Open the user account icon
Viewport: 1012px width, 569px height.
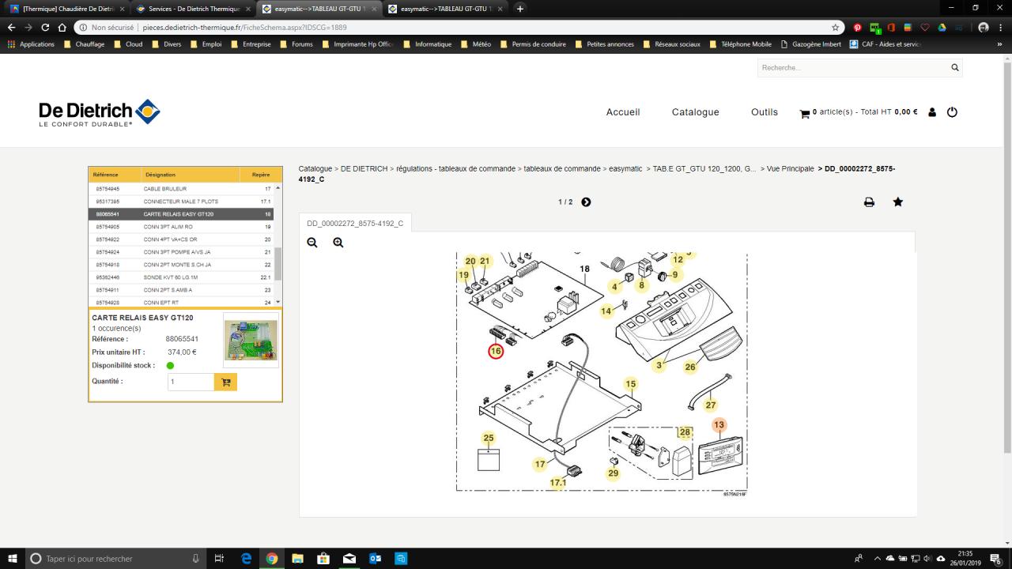pyautogui.click(x=932, y=112)
